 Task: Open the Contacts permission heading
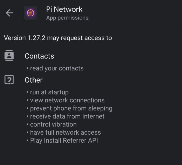coord(39,56)
